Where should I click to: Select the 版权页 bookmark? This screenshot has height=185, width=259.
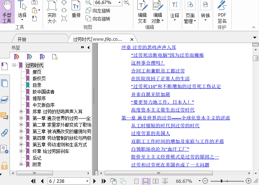(x=39, y=79)
